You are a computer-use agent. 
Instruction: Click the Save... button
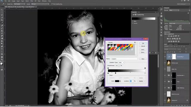click(143, 52)
